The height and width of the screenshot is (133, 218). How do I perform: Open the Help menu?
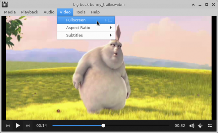click(x=95, y=12)
